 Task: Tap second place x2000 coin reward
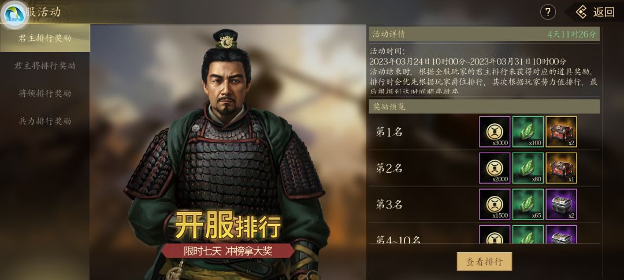click(x=495, y=168)
